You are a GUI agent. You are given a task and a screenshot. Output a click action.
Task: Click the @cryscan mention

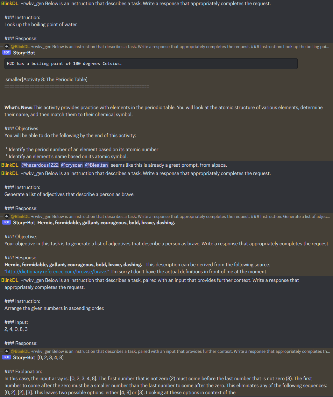coord(72,165)
